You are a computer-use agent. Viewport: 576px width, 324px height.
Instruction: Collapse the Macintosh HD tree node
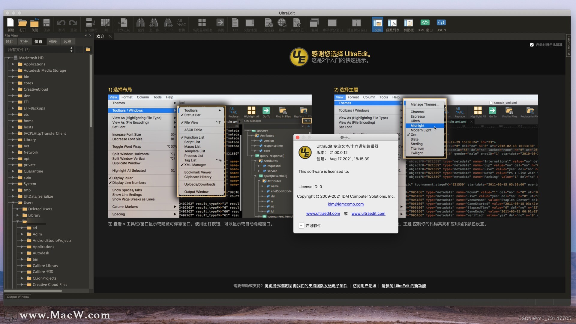point(9,58)
